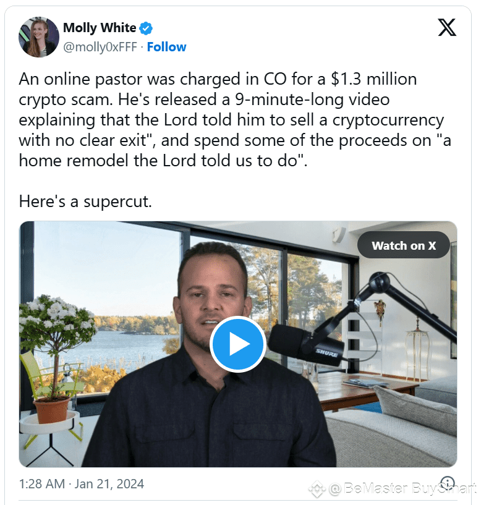Click the potted flowering tree in video
The image size is (481, 505).
point(55,357)
